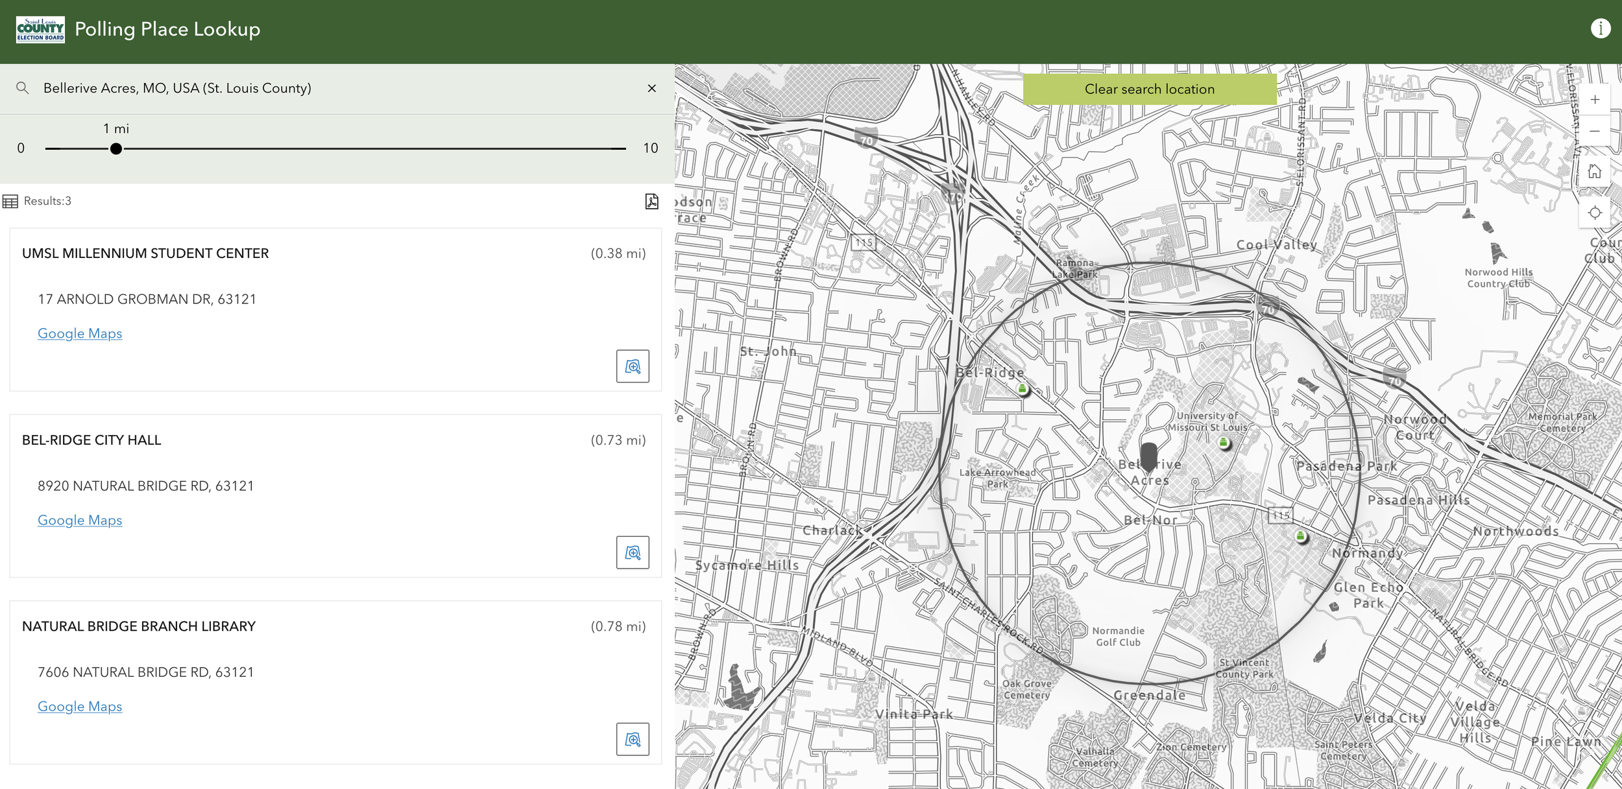Zoom to Natural Bridge Branch Library
The width and height of the screenshot is (1622, 789).
pos(632,739)
